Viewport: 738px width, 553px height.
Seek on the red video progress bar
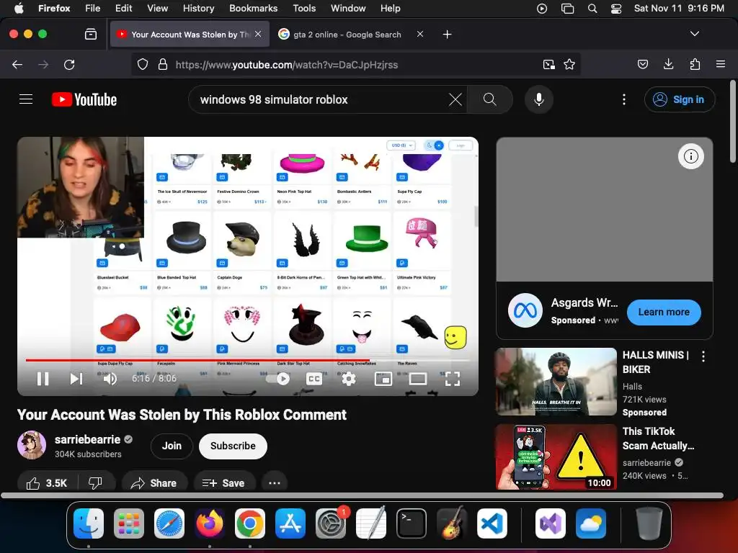pyautogui.click(x=248, y=360)
